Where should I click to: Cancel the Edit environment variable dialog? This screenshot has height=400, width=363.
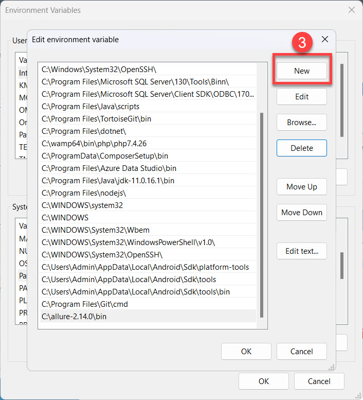(x=301, y=352)
